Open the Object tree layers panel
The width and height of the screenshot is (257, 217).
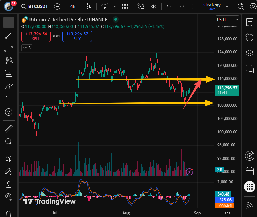click(250, 53)
